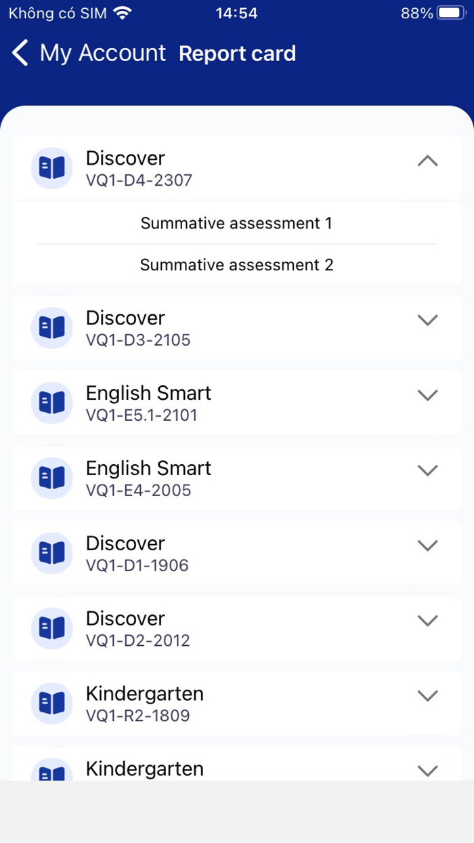474x843 pixels.
Task: Expand the Discover VQ1-D3-2105 section
Action: click(x=427, y=320)
